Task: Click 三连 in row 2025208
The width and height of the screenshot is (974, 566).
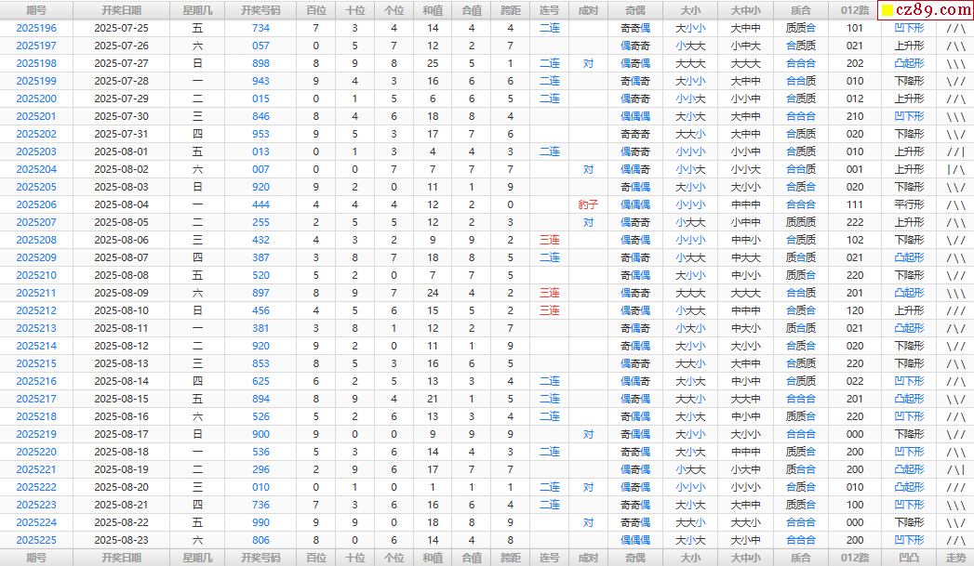Action: tap(549, 240)
